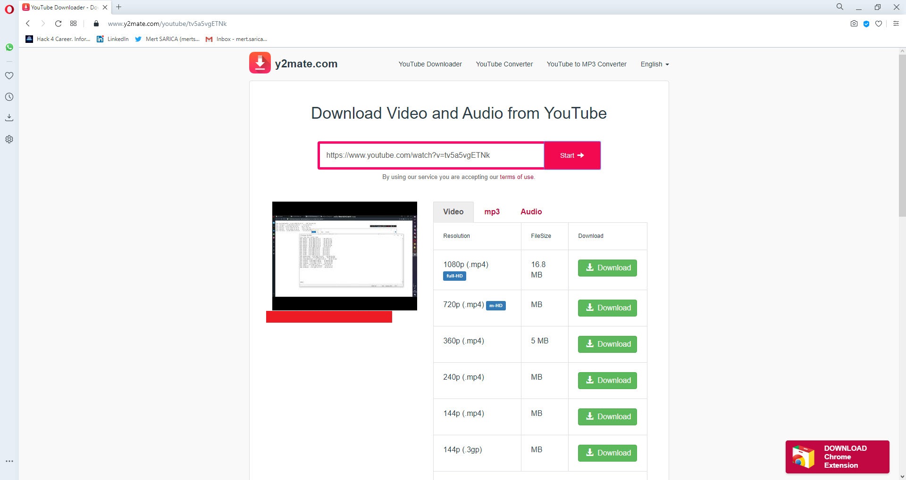Click the address bar URL

point(167,24)
